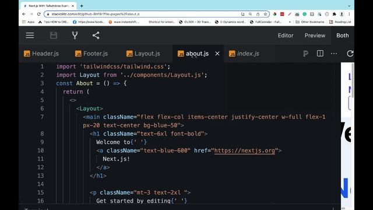Screen dimensions: 373x210
Task: Open the Other Bookmarks folder
Action: (309, 22)
